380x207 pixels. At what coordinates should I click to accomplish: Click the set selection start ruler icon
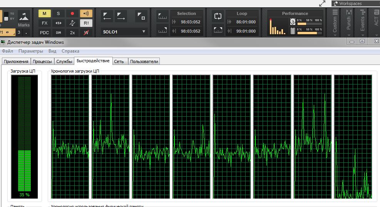[x=162, y=17]
